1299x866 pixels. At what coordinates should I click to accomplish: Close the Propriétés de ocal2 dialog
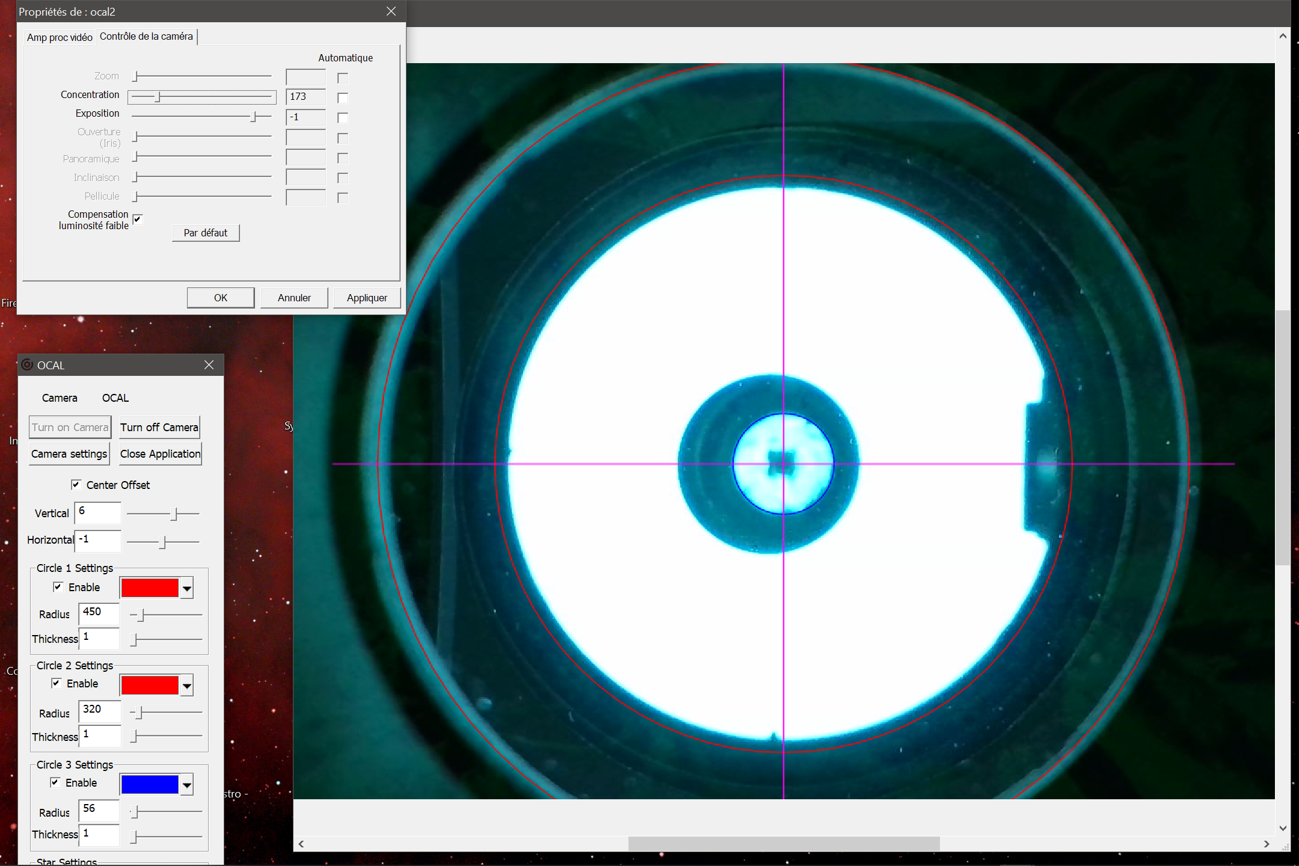(x=391, y=11)
